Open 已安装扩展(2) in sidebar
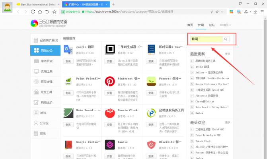Screen dimensions: 267x159 45,40
